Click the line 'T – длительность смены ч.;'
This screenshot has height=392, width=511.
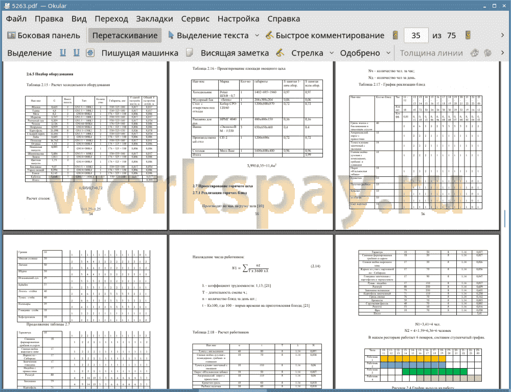[224, 293]
